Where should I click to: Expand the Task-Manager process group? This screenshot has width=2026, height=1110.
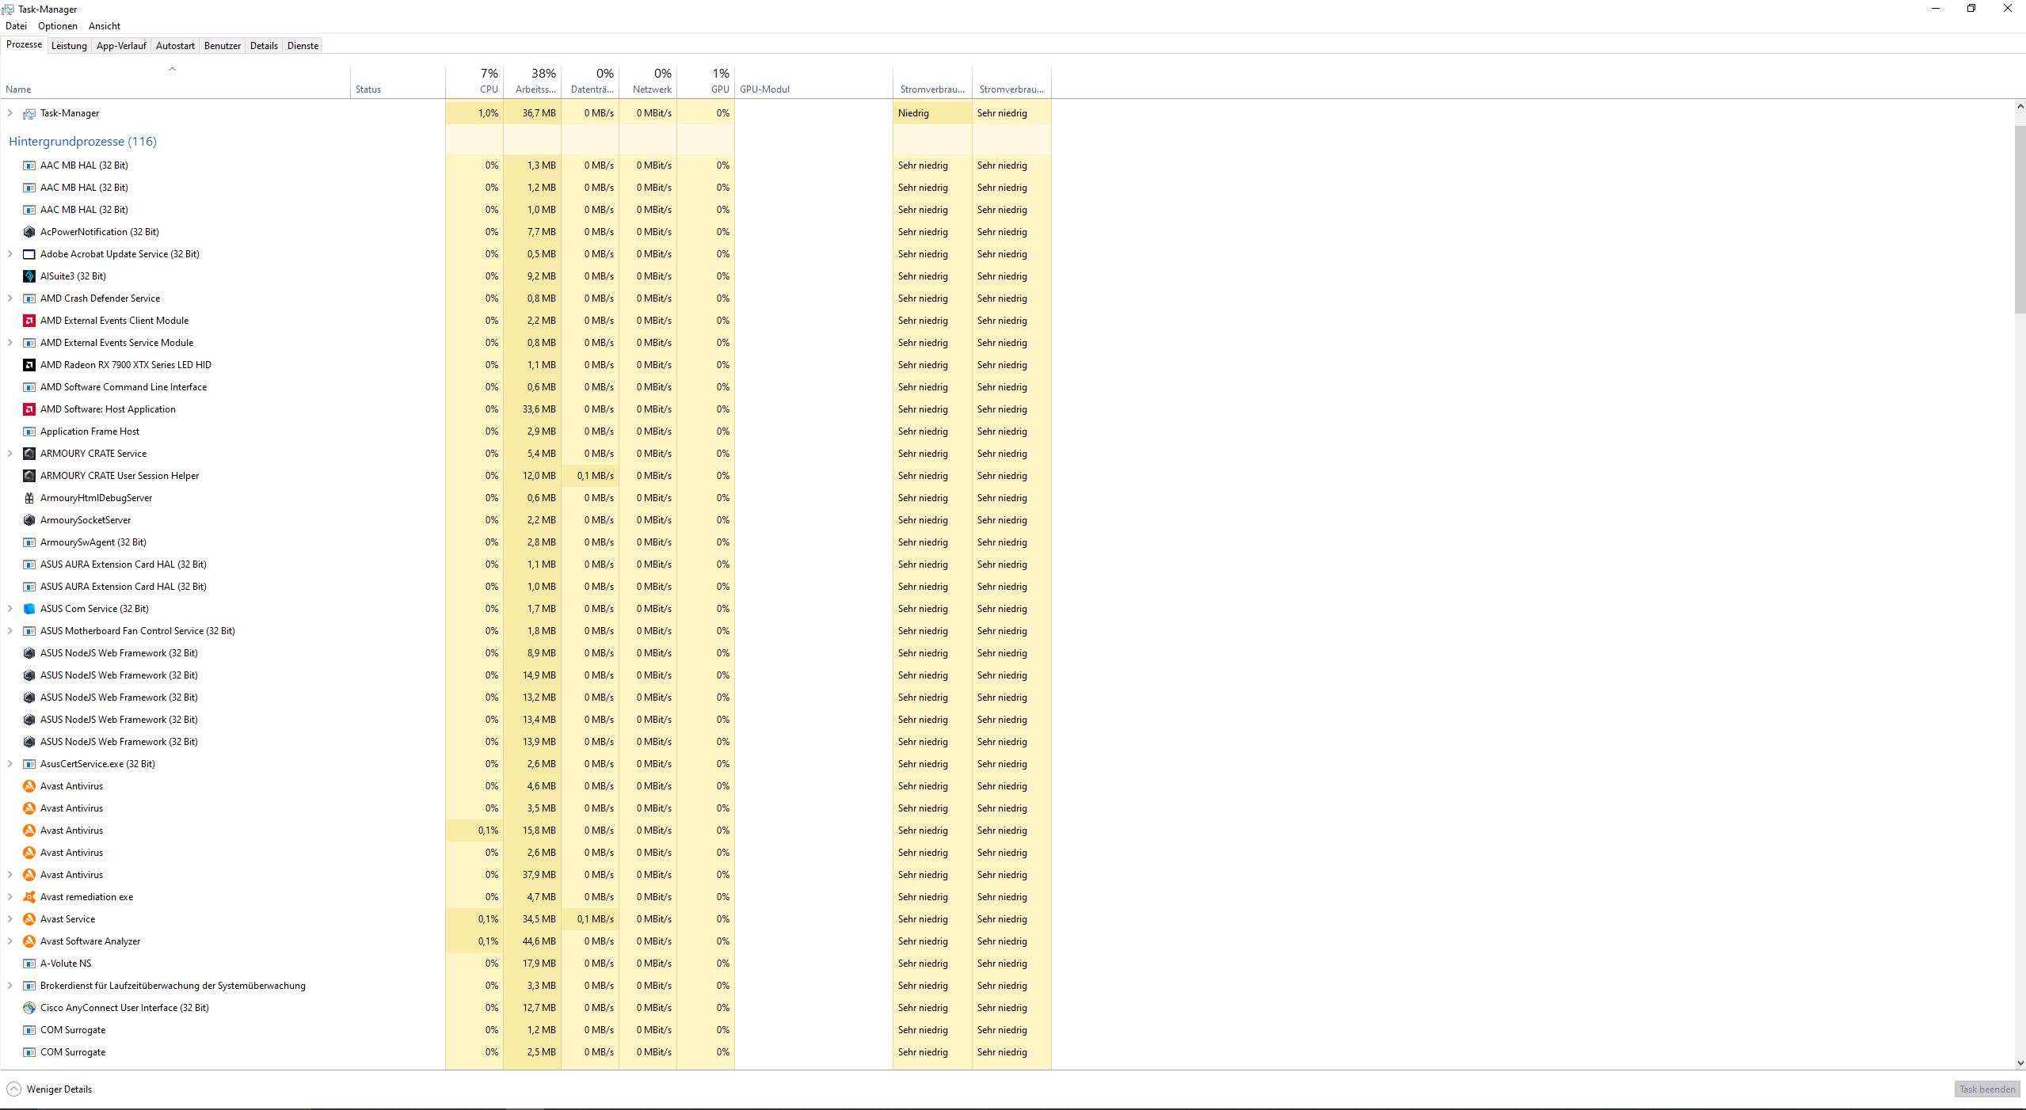pos(10,113)
